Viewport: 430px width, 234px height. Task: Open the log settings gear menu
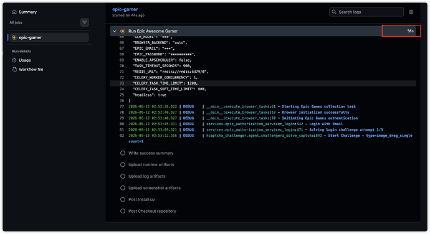click(x=411, y=12)
